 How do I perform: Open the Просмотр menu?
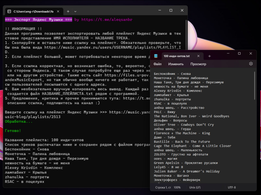[198, 64]
